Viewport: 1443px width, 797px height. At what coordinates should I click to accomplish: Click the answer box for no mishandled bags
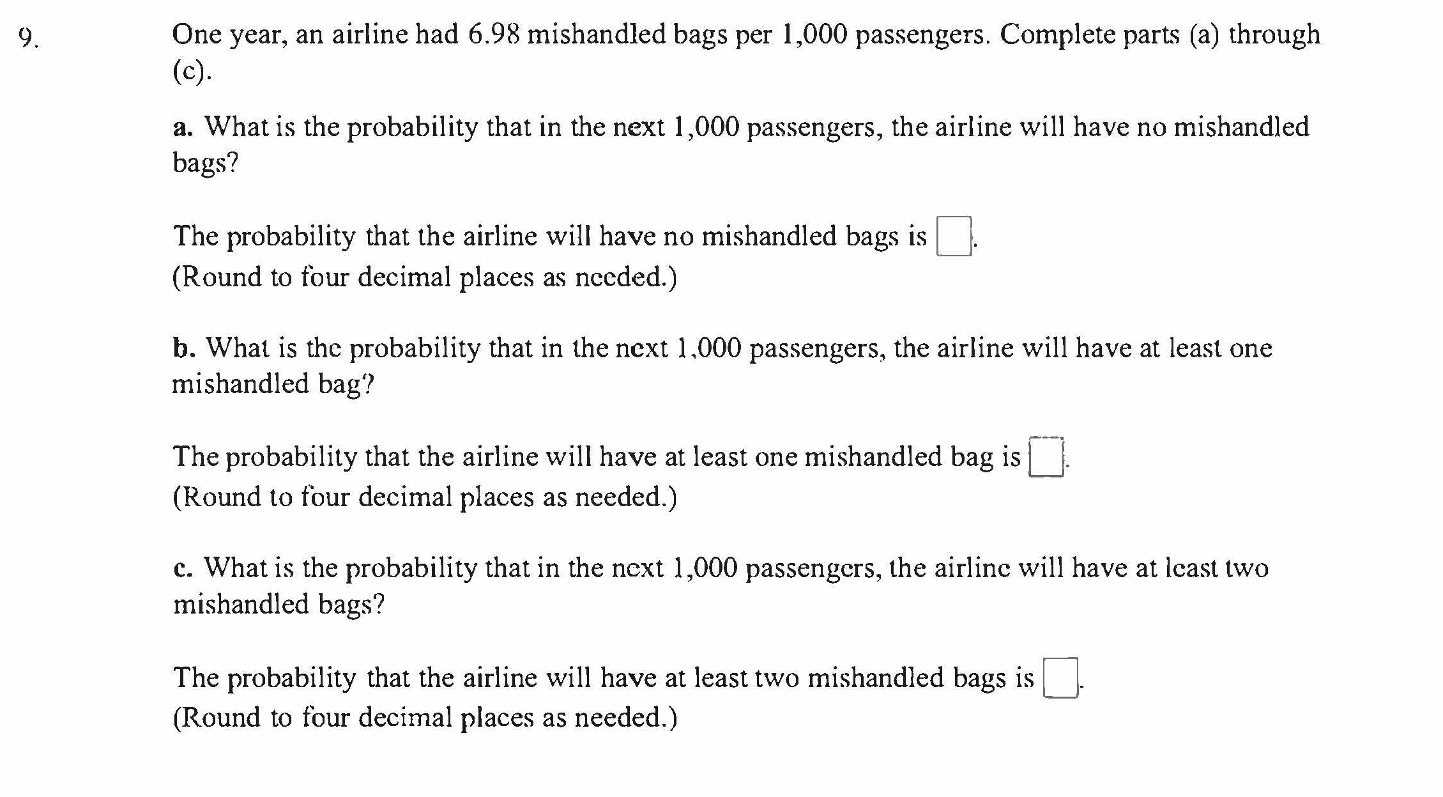(953, 236)
